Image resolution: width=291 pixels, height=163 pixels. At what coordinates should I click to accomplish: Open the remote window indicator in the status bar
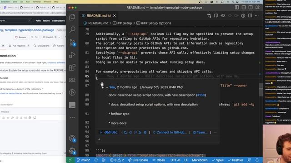coord(70,160)
